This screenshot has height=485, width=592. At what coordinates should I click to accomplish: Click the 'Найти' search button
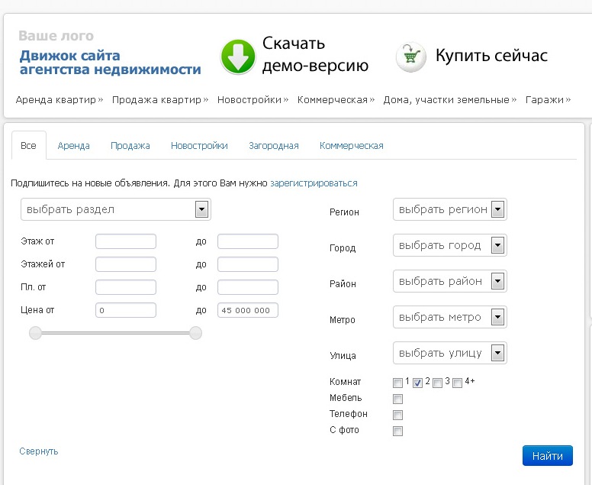click(548, 456)
